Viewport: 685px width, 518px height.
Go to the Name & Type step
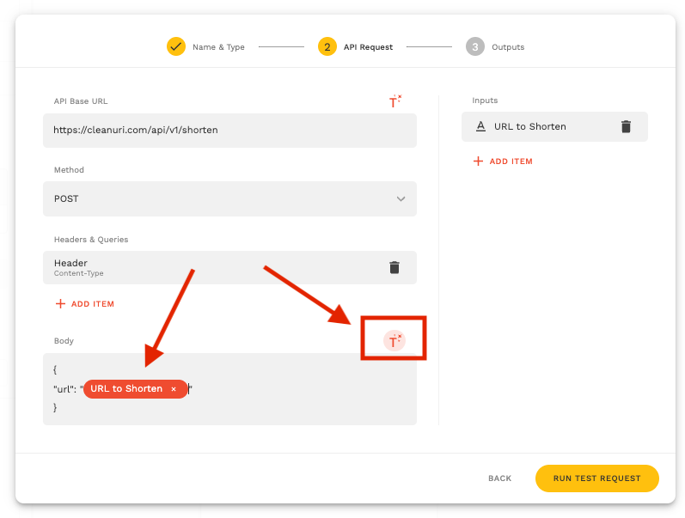tap(218, 47)
